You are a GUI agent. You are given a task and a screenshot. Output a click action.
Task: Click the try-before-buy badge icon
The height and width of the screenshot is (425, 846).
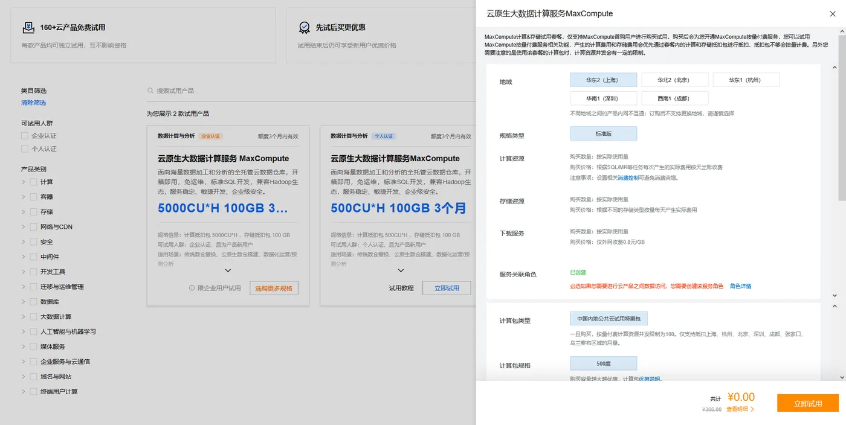coord(305,27)
